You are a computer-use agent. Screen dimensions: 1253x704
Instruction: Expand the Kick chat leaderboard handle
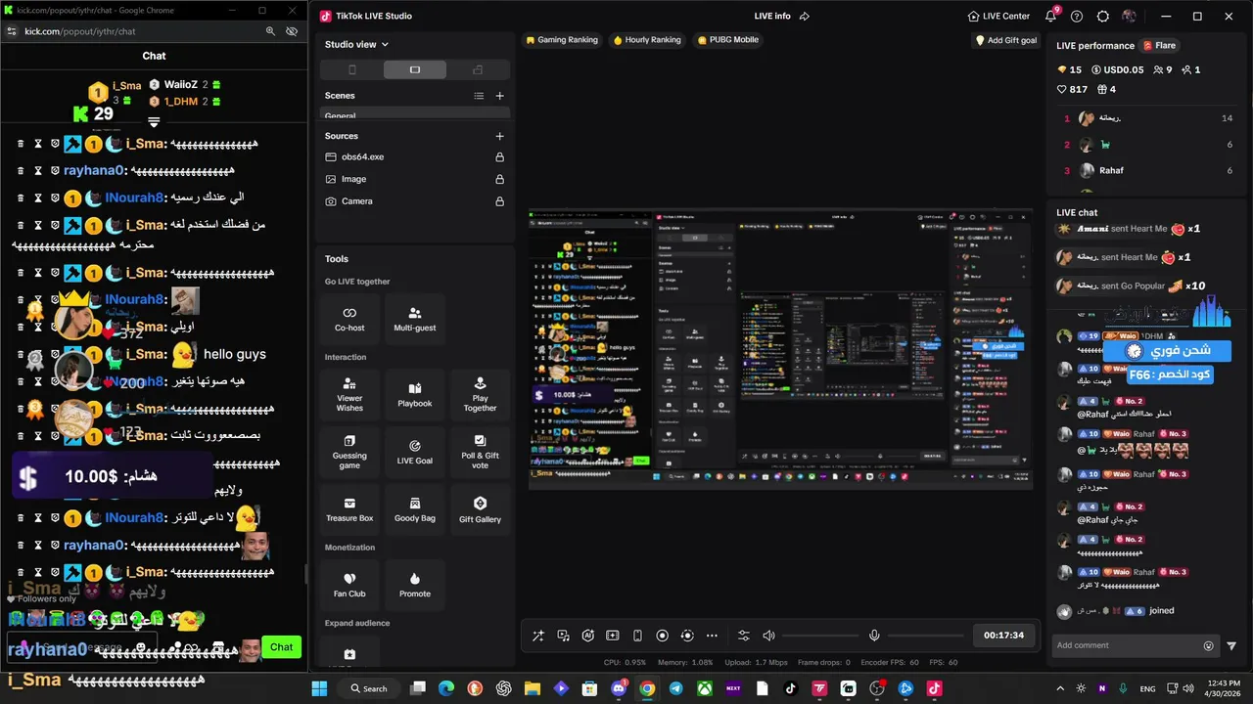point(154,122)
